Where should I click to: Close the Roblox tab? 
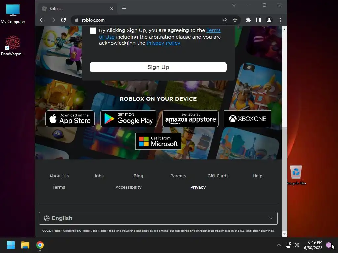coord(112,9)
